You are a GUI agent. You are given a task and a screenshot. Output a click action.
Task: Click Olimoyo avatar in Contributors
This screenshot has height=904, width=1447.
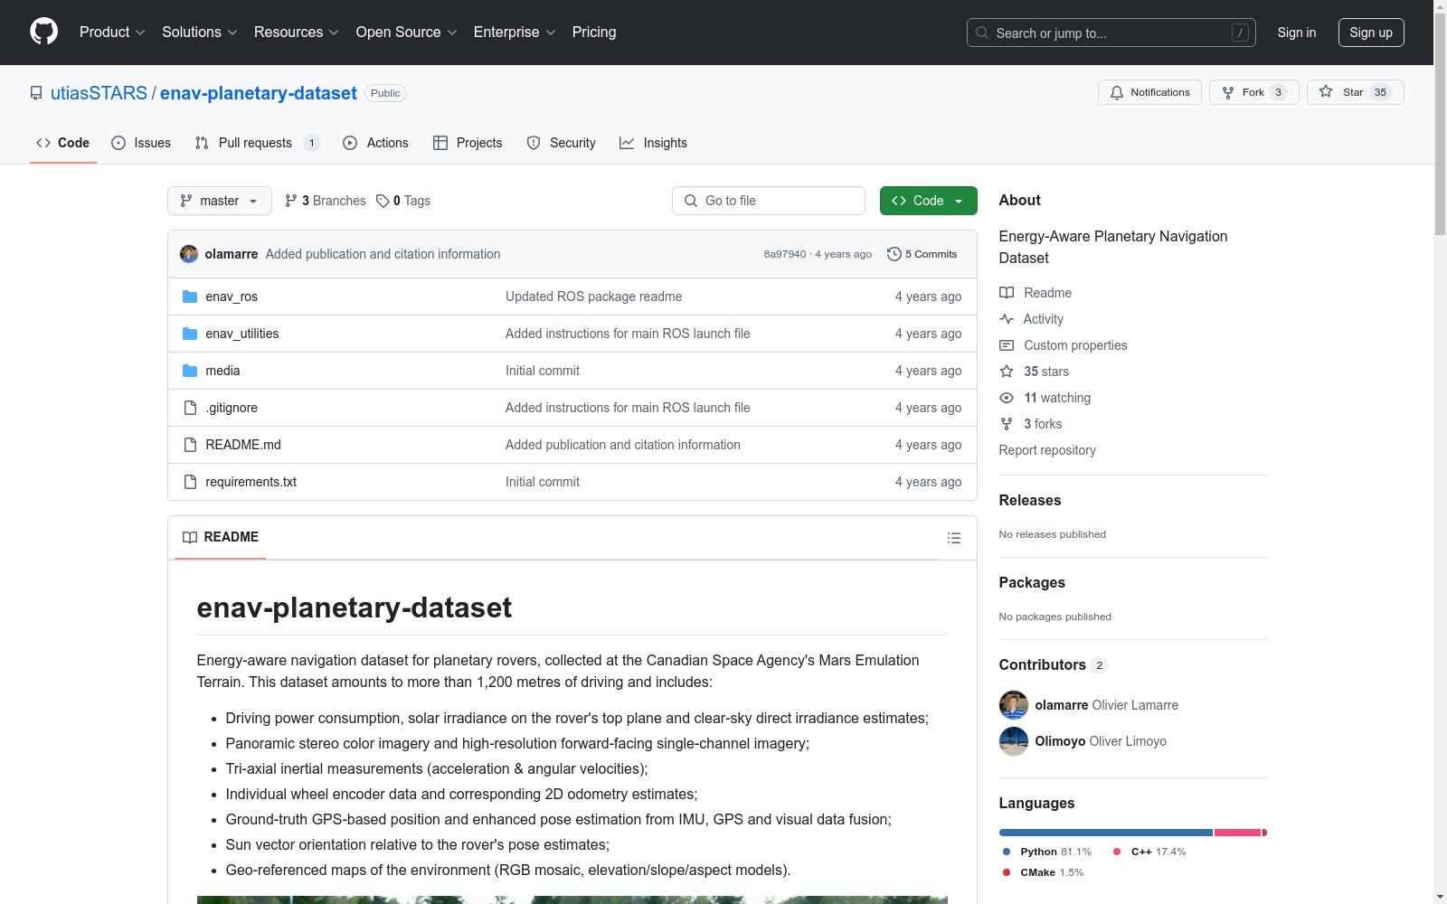[1014, 741]
